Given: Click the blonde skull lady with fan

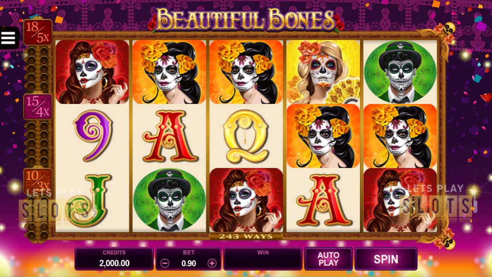Looking at the screenshot, I should (323, 72).
